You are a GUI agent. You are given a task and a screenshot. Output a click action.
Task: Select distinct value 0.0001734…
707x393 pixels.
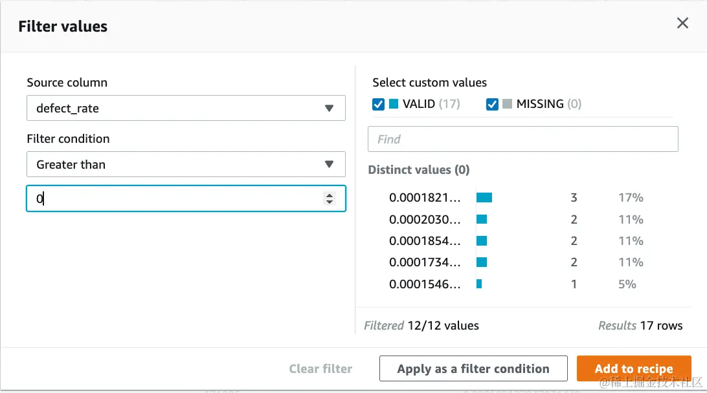point(425,262)
